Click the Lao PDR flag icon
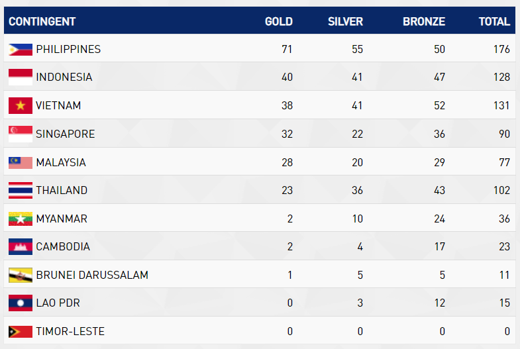 tap(21, 303)
